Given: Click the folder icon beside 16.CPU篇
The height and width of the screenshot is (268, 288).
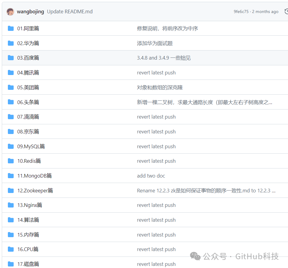Looking at the screenshot, I should point(11,249).
